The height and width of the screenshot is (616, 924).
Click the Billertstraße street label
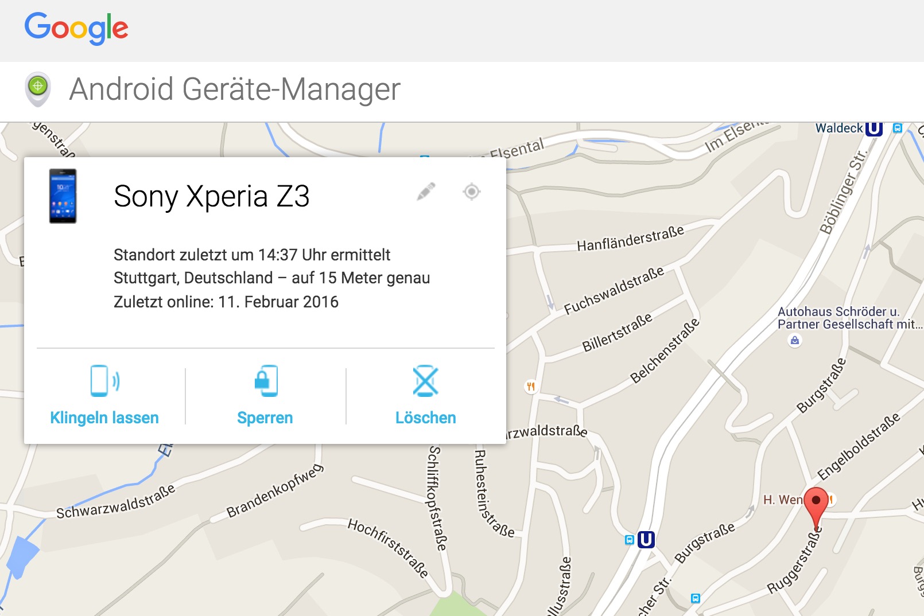tap(618, 332)
